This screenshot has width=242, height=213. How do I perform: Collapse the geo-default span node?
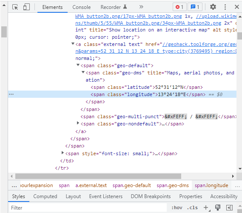tap(78, 65)
